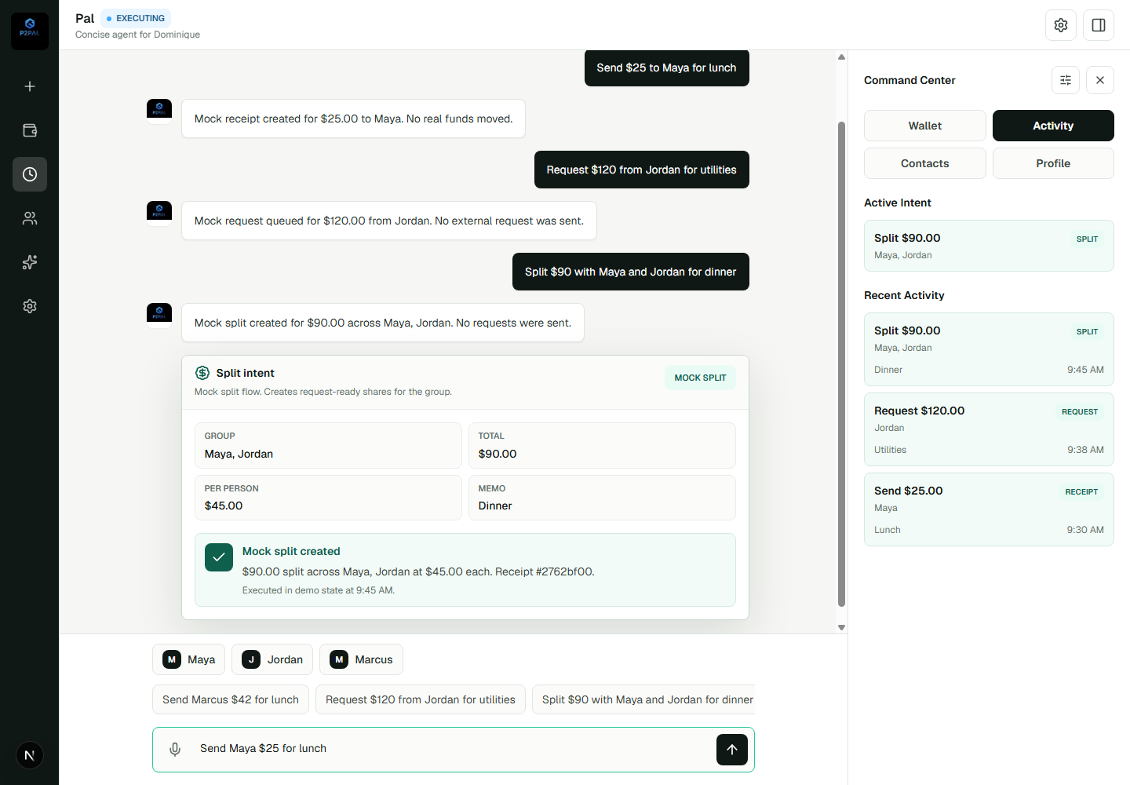Viewport: 1130px width, 785px height.
Task: Click Concise agent for Dominique subtitle
Action: pyautogui.click(x=137, y=35)
